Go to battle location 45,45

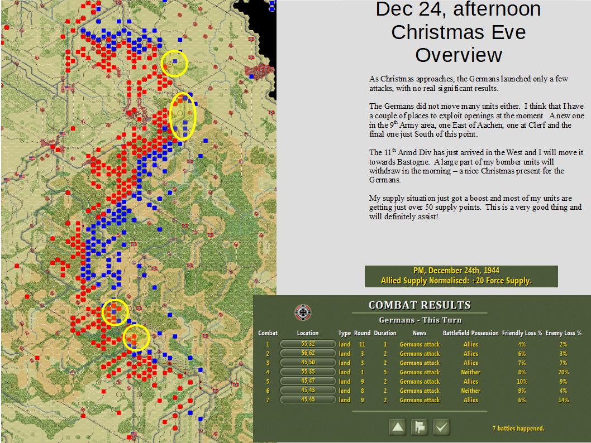(x=308, y=399)
